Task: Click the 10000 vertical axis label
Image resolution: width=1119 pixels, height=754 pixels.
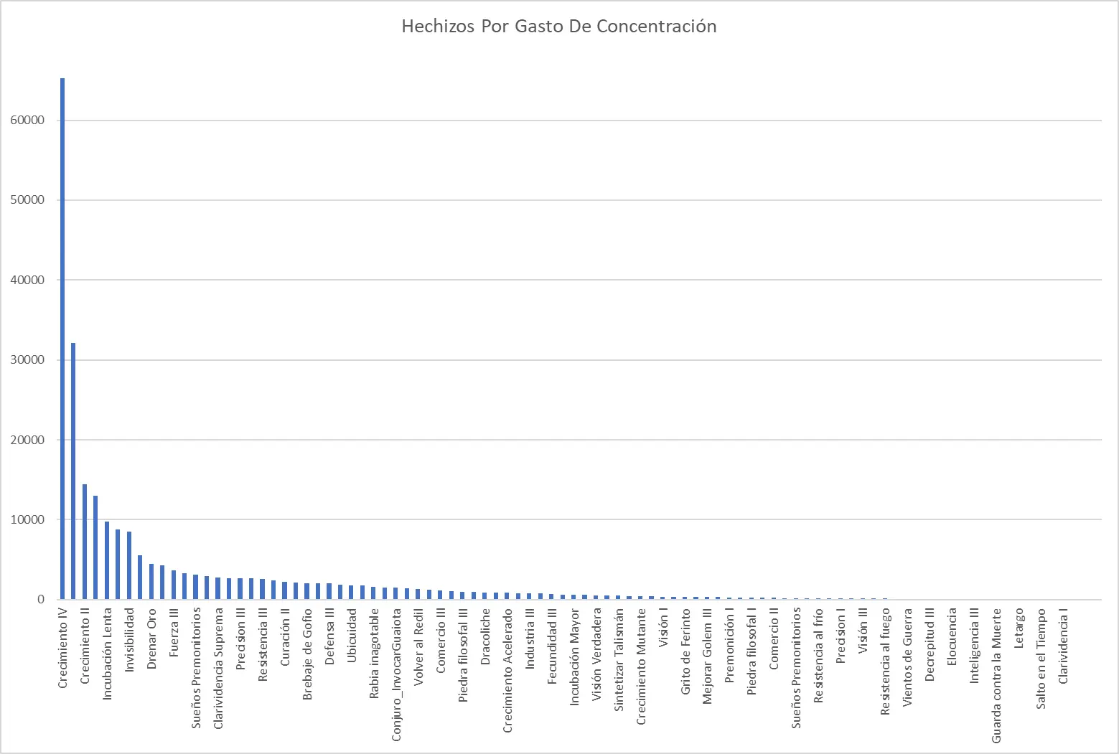Action: 28,520
